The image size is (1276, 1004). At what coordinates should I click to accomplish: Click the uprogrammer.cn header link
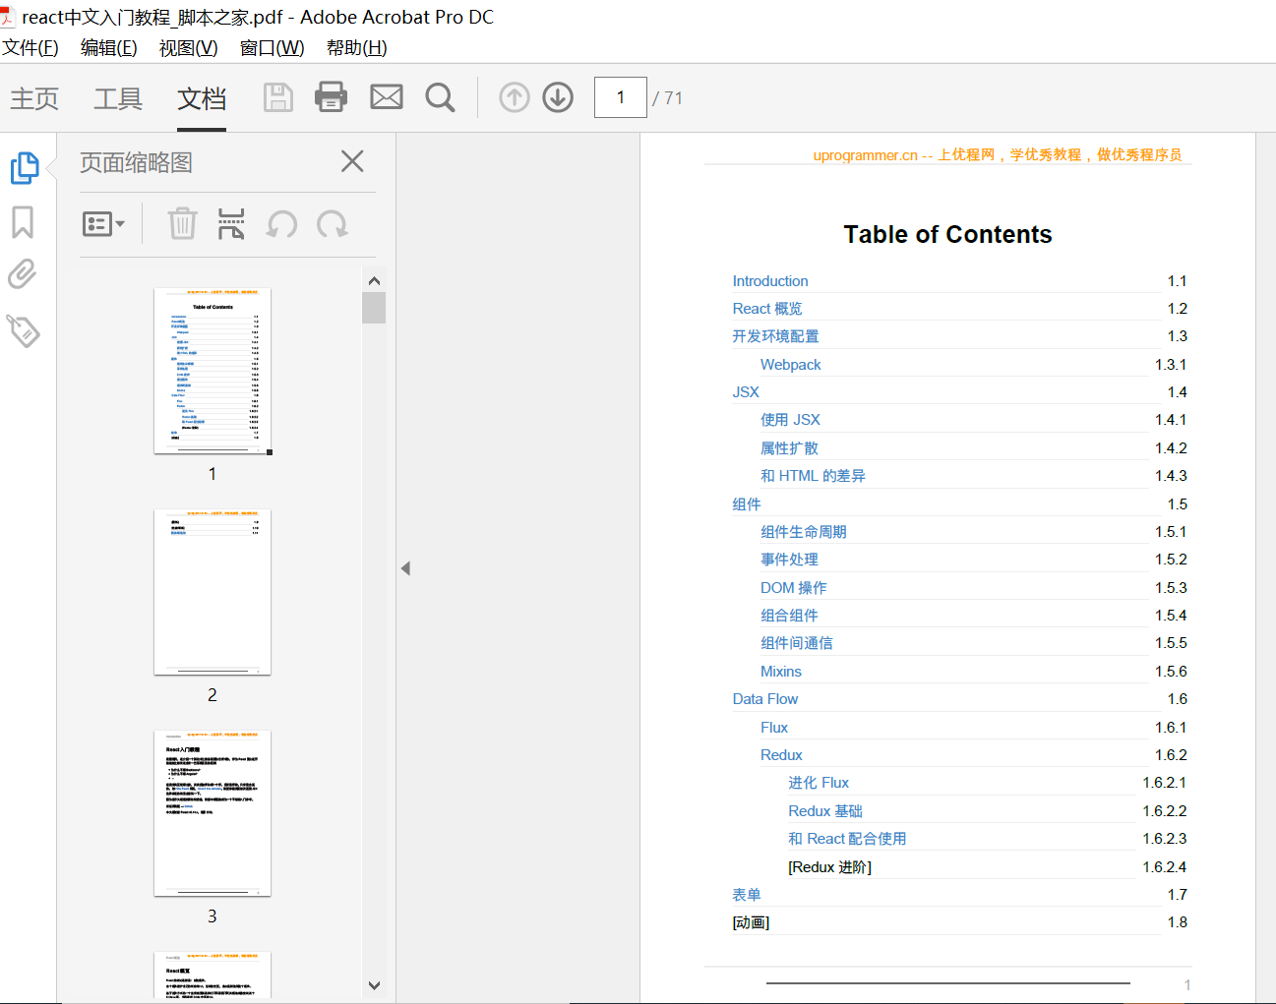pyautogui.click(x=998, y=155)
